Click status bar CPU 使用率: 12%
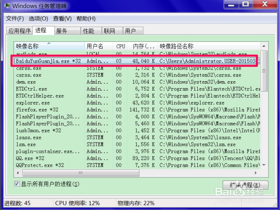This screenshot has width=280, height=210. (77, 203)
